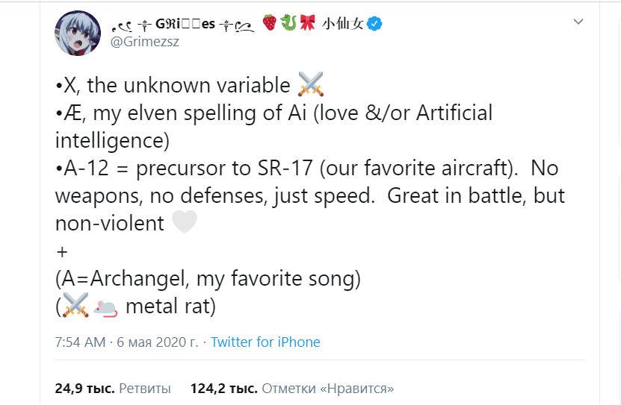
Task: Click the 'Æ, my elven spelling' line
Action: 274,113
